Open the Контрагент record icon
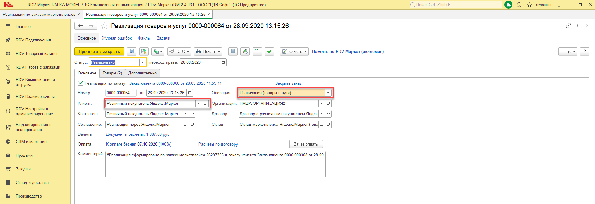This screenshot has height=204, width=595. pyautogui.click(x=192, y=114)
